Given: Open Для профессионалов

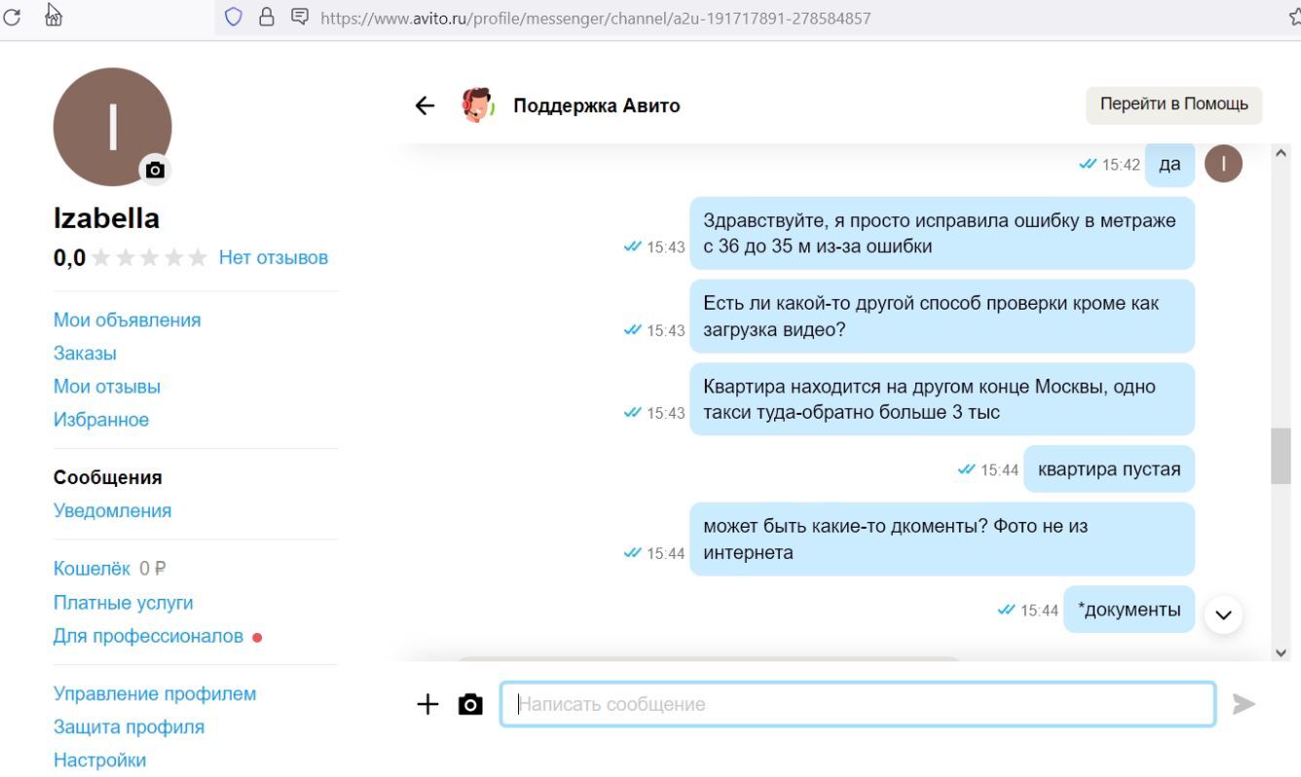Looking at the screenshot, I should point(148,636).
